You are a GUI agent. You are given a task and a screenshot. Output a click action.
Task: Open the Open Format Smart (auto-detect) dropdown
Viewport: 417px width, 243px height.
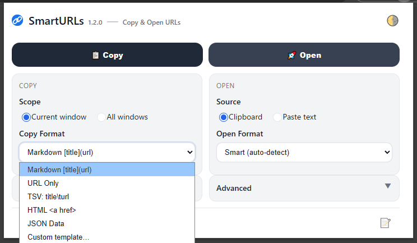click(x=304, y=152)
